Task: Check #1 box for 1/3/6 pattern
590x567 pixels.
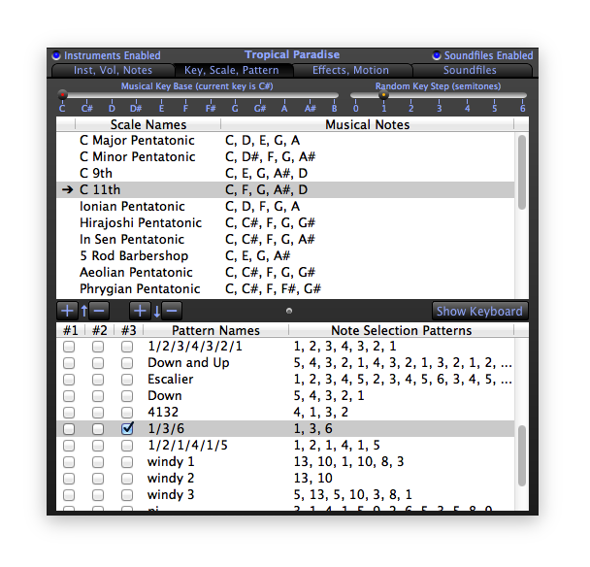Action: (x=69, y=429)
